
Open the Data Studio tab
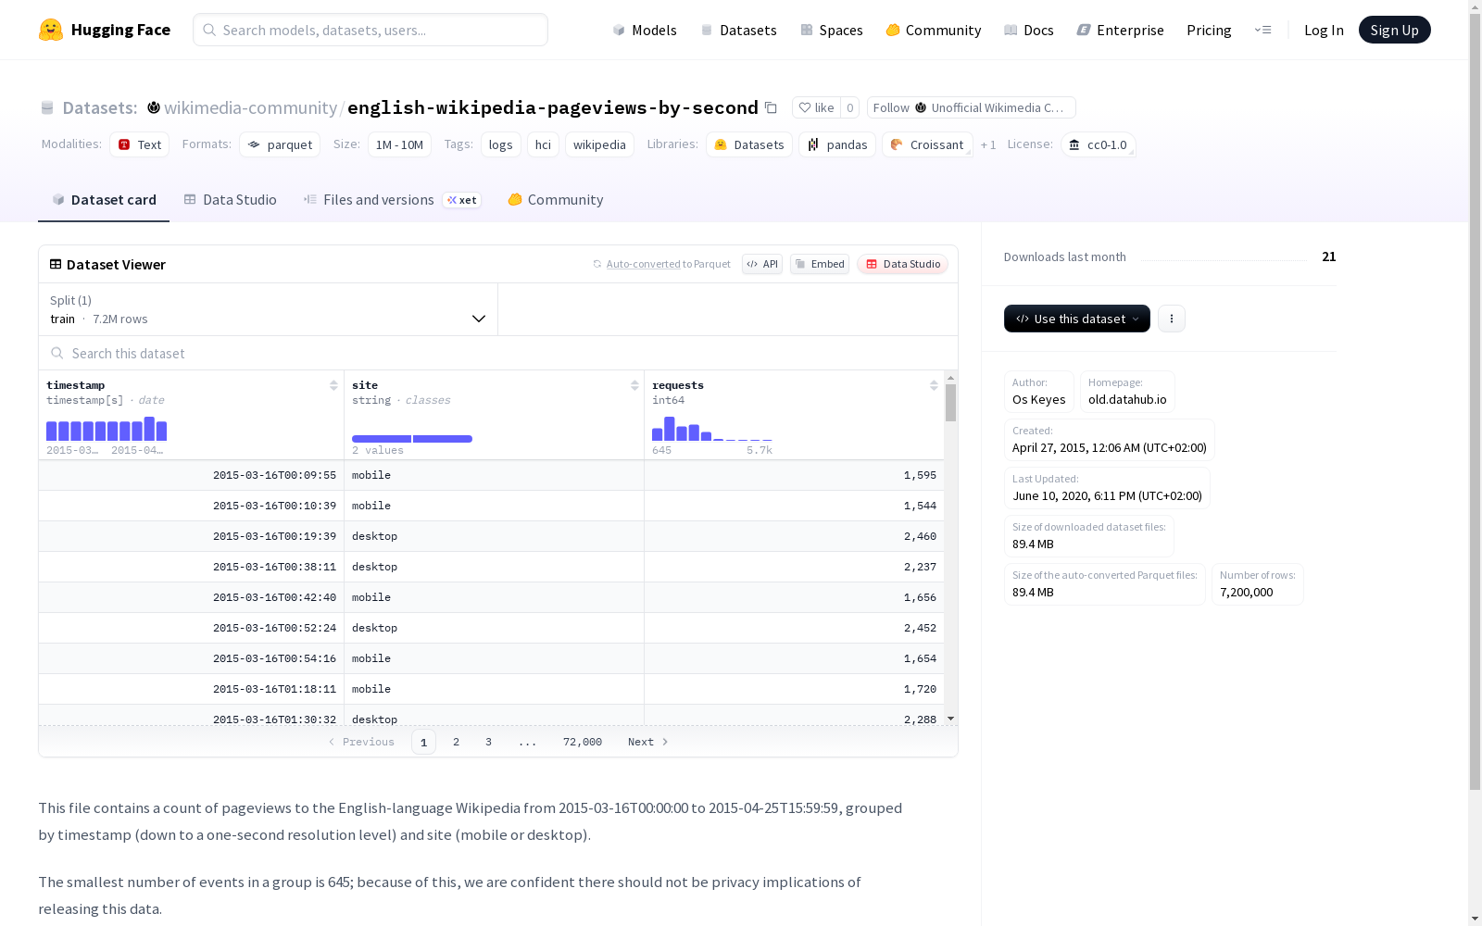point(231,199)
